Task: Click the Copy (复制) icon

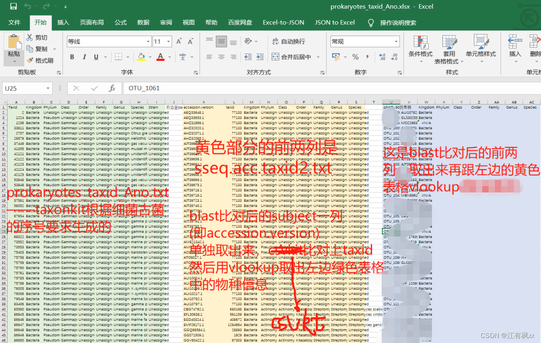Action: [x=30, y=49]
